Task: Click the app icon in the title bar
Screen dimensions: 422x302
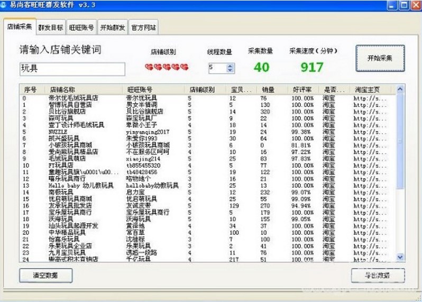Action: [3, 5]
